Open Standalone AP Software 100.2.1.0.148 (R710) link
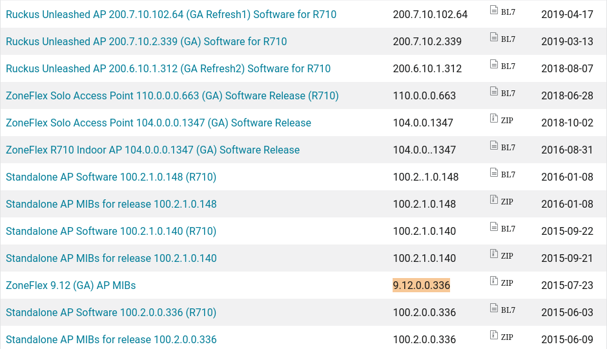The height and width of the screenshot is (349, 607). (x=111, y=177)
